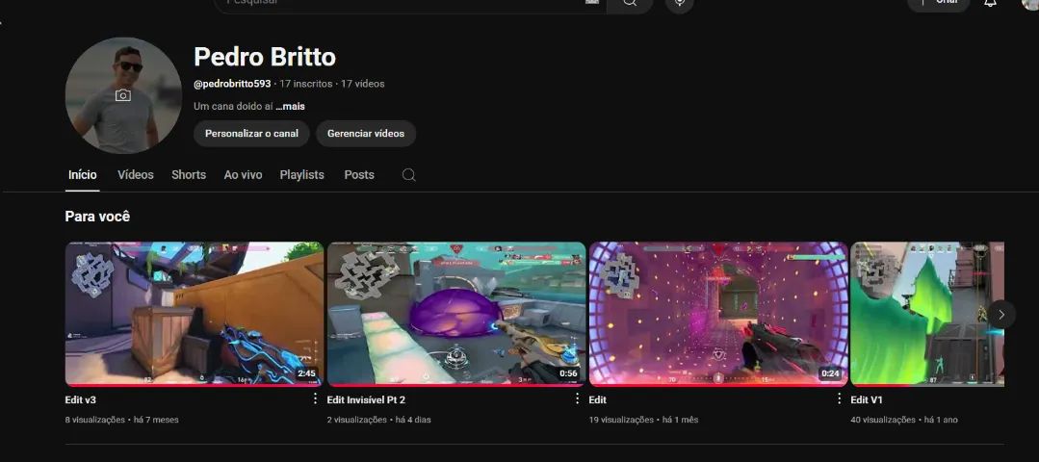Image resolution: width=1039 pixels, height=462 pixels.
Task: Click '19 visualizações • há 1 mês' text
Action: [x=643, y=420]
